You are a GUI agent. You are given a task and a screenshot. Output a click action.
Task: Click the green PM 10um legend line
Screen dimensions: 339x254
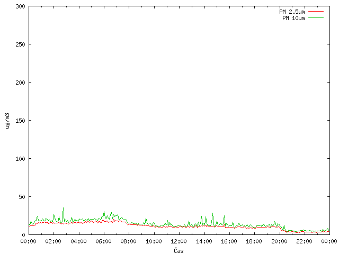click(x=316, y=18)
